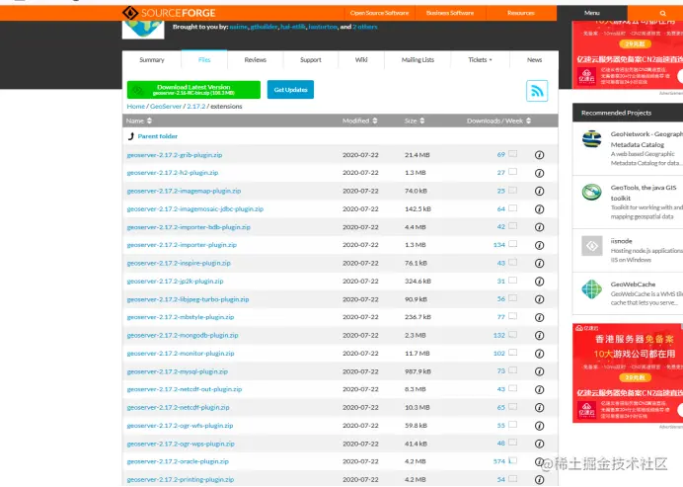Open GeoNetwork project icon
This screenshot has height=487, width=683.
click(x=591, y=139)
